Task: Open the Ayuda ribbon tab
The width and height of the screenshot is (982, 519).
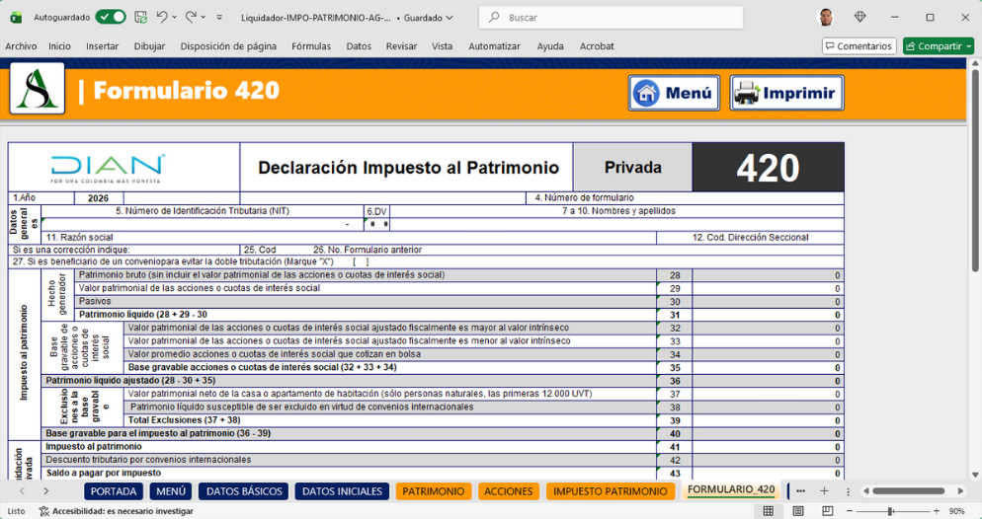Action: (x=550, y=46)
